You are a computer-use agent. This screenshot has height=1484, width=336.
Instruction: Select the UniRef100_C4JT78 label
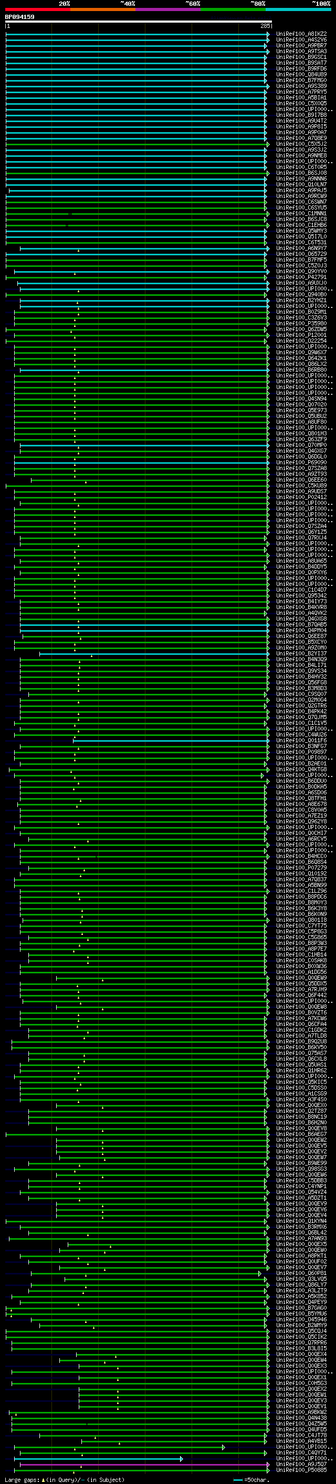[301, 1435]
